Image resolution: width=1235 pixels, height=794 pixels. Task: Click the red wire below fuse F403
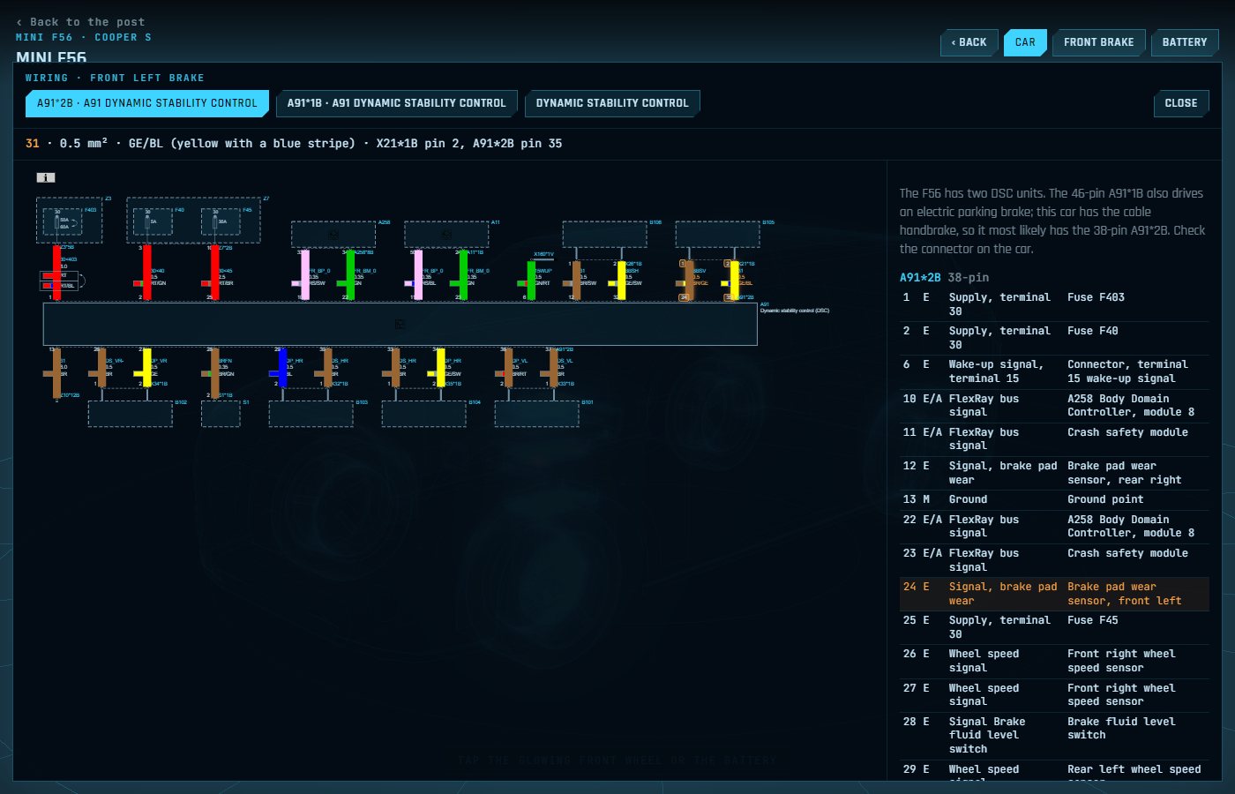(x=56, y=273)
